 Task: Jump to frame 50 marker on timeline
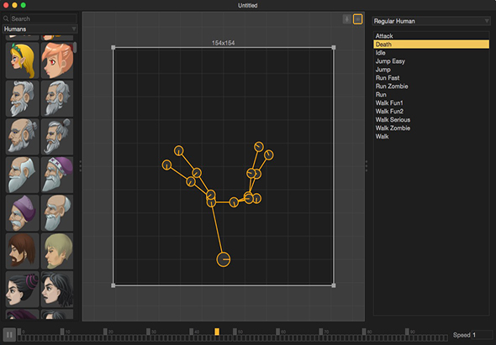click(x=235, y=332)
